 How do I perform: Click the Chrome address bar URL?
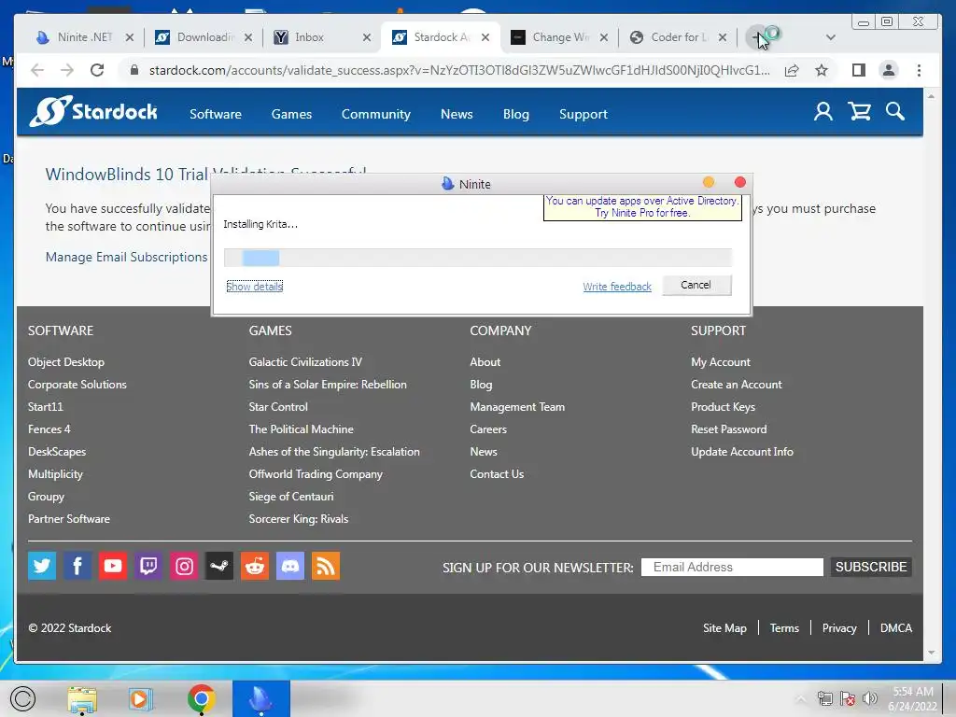[x=459, y=70]
